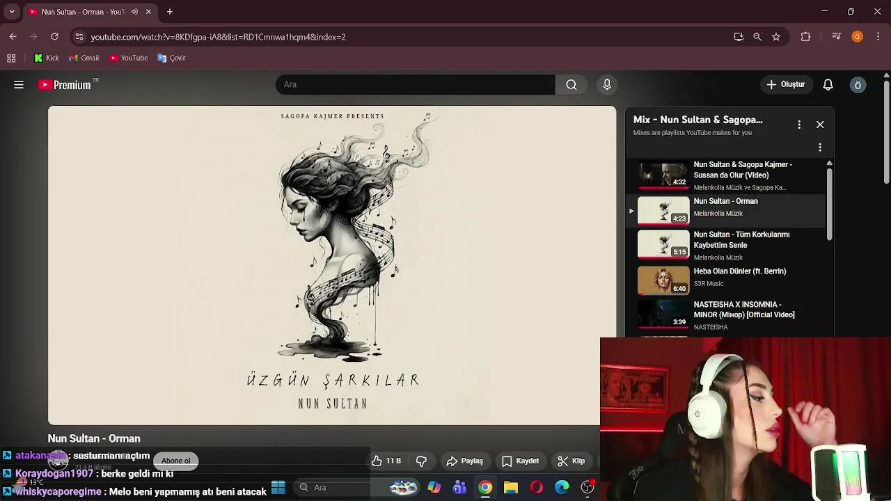The height and width of the screenshot is (501, 891).
Task: Go to YouTube Premium home logo
Action: pos(65,85)
